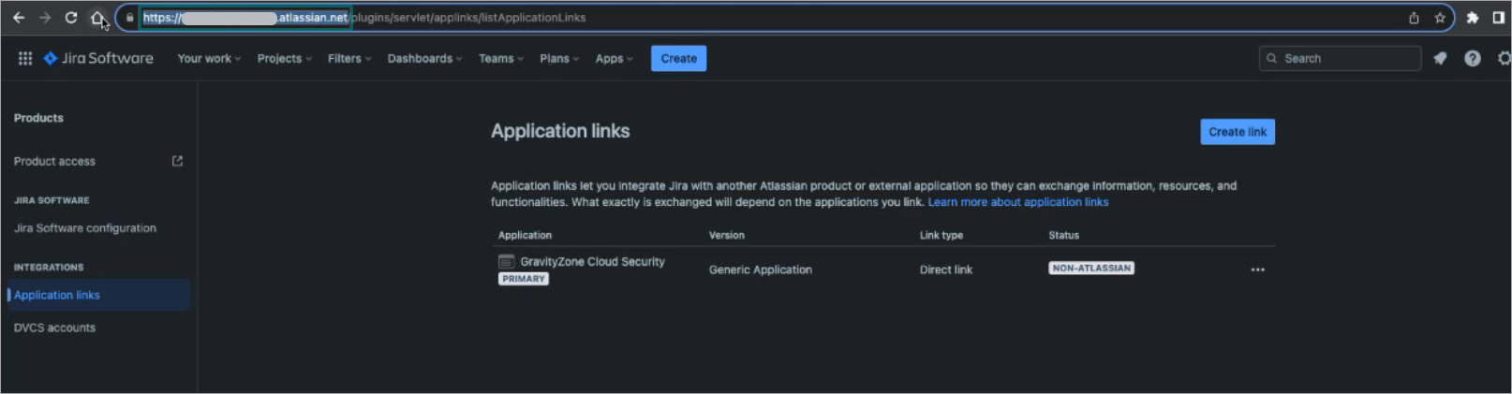Open the help question mark icon
The image size is (1512, 394).
point(1473,58)
